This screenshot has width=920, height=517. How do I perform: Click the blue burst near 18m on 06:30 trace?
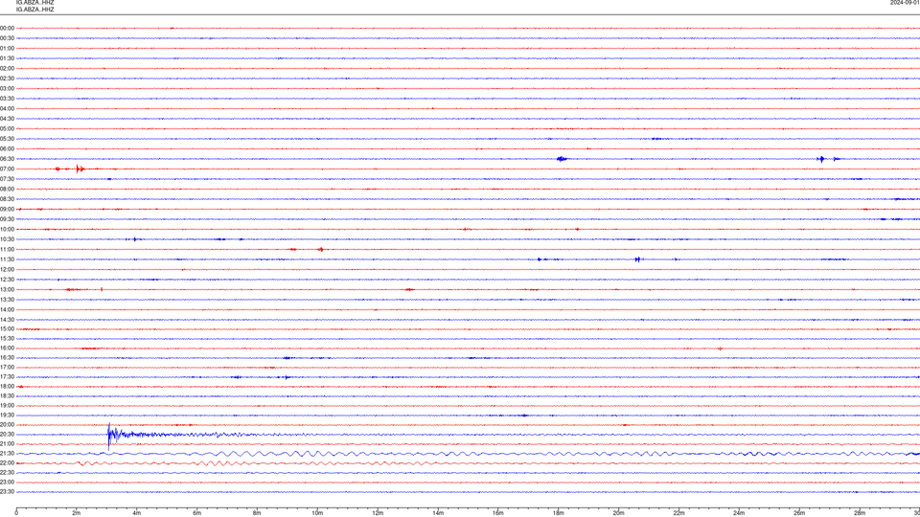tap(563, 159)
